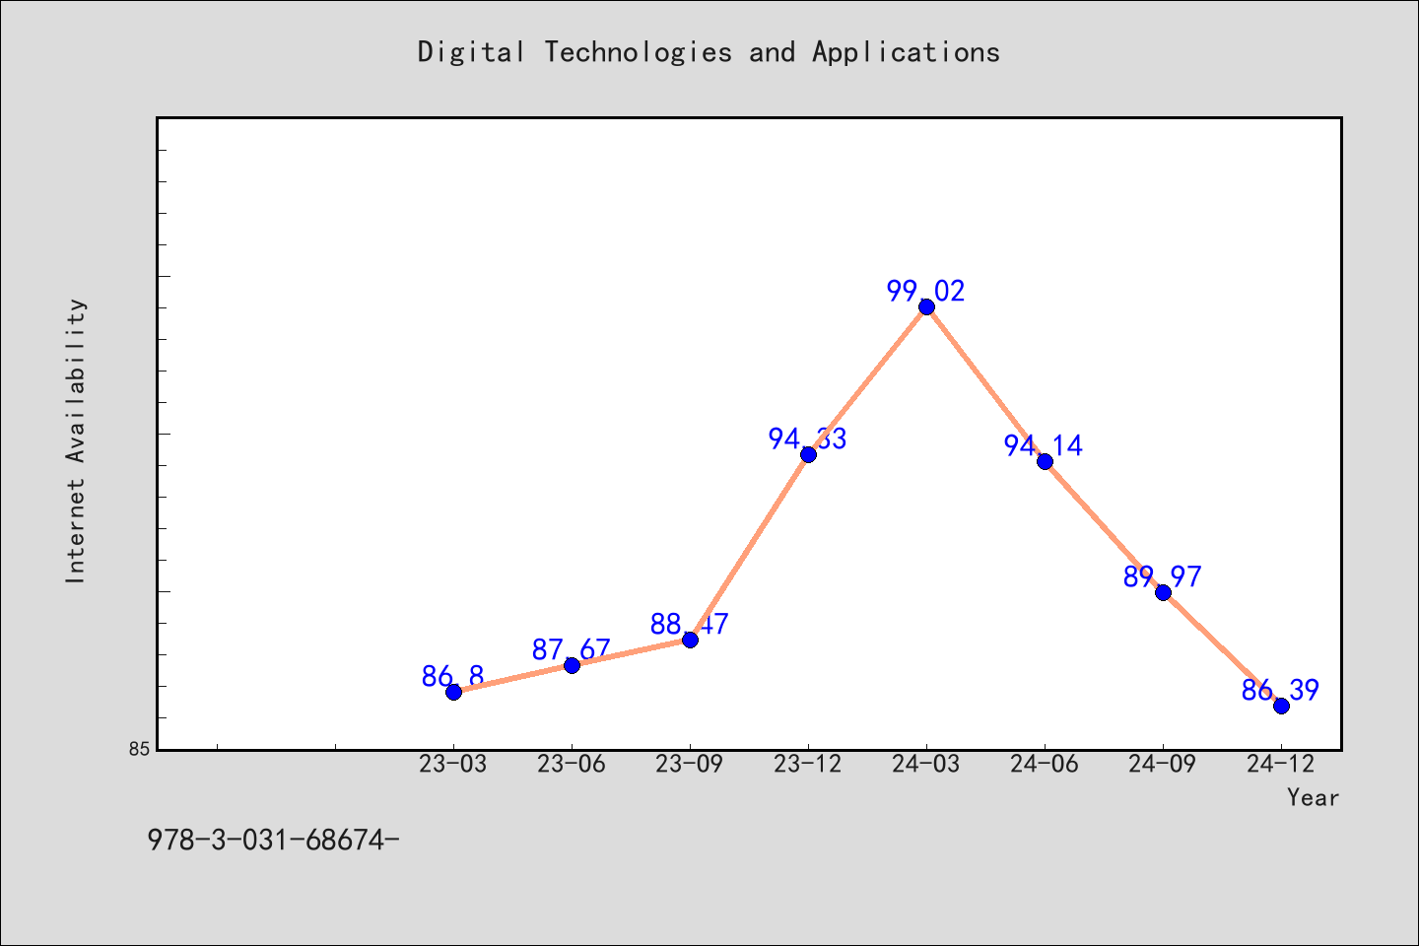Image resolution: width=1419 pixels, height=946 pixels.
Task: Click the 23-06 x-axis tick label
Action: click(572, 764)
